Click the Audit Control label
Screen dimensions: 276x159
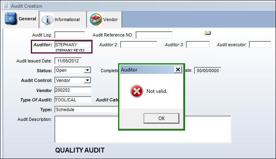coord(37,80)
